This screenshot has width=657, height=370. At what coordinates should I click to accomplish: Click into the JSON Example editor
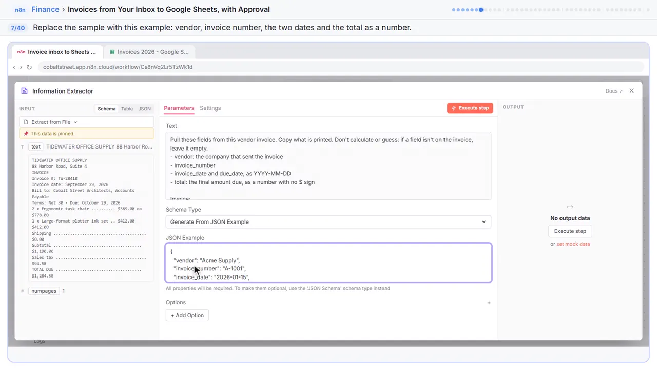point(328,263)
